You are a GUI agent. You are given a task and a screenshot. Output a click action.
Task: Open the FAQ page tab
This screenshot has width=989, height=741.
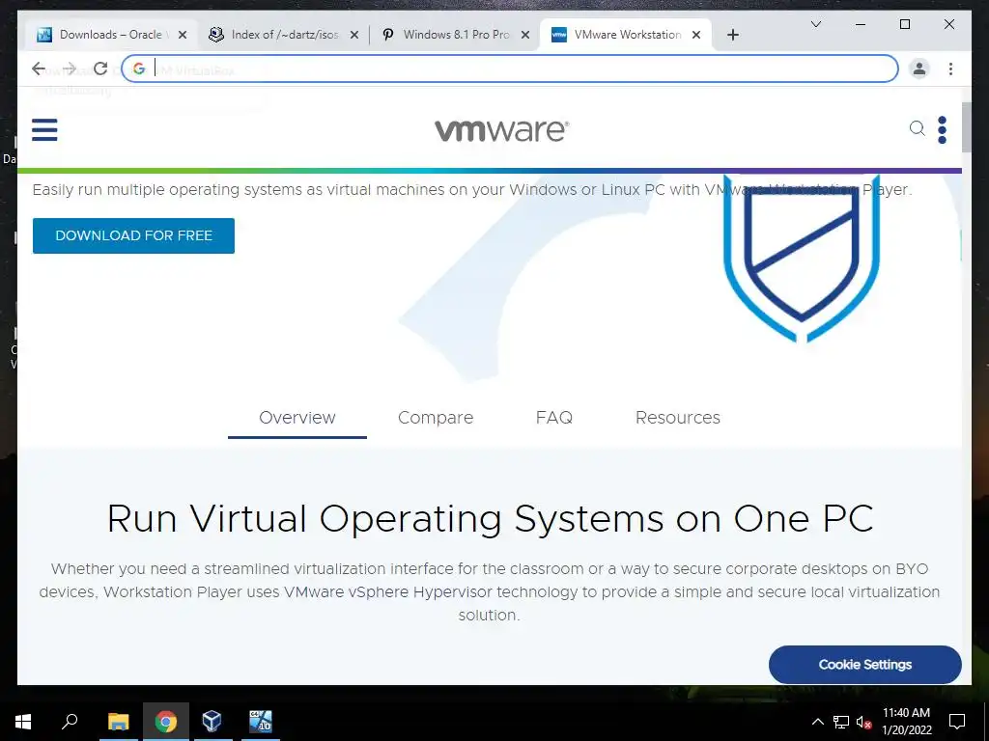coord(553,418)
